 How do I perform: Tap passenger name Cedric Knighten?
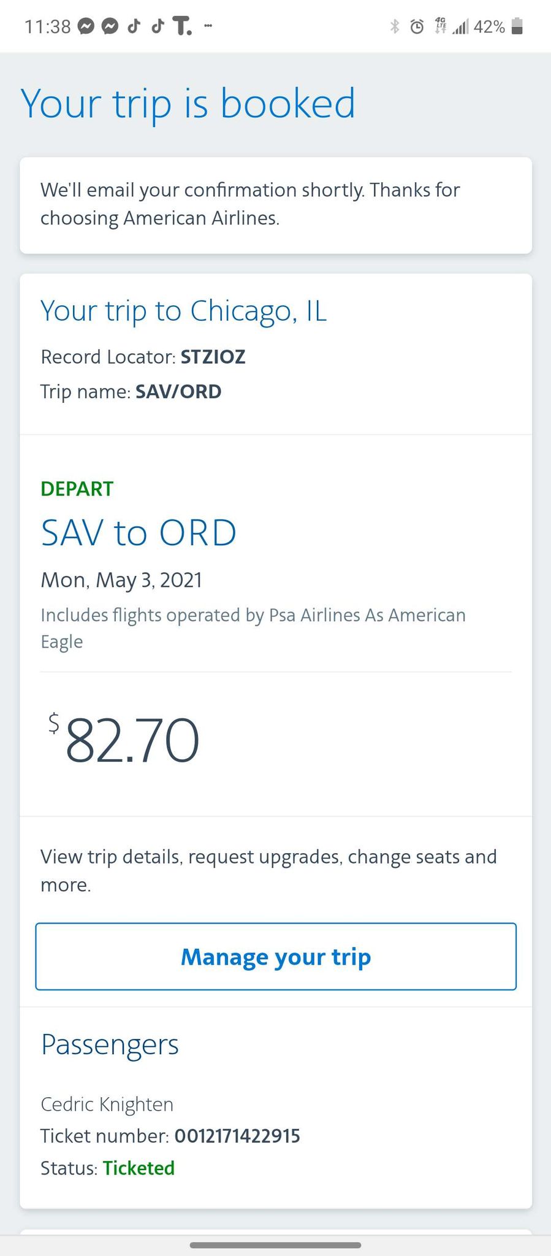coord(107,1104)
